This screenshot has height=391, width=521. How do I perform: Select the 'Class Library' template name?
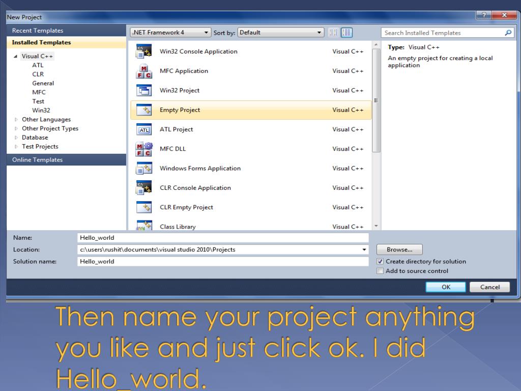tap(178, 227)
